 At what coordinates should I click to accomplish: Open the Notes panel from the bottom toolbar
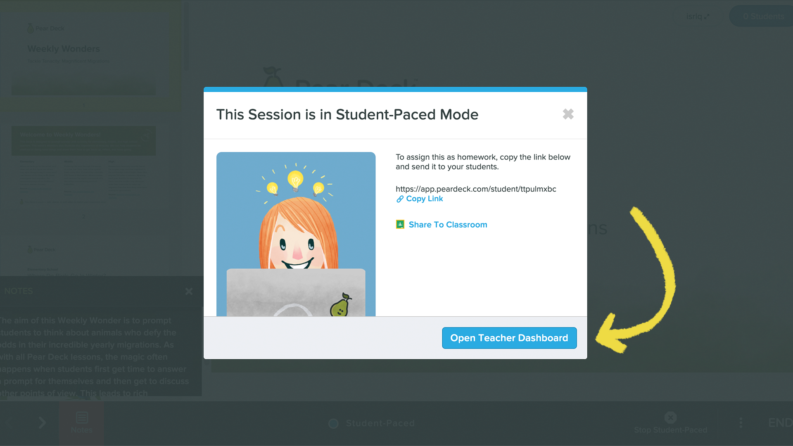[x=81, y=421]
